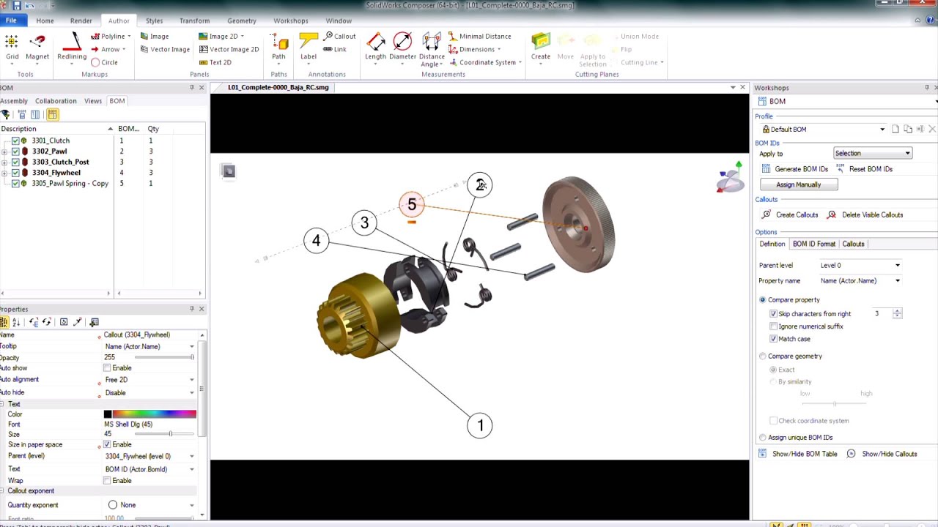938x527 pixels.
Task: Select the Grid tool
Action: pos(12,47)
